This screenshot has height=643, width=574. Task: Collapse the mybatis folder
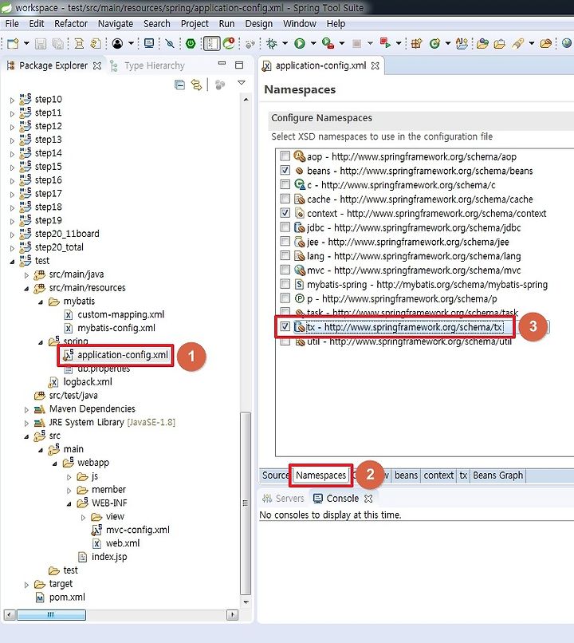point(41,302)
